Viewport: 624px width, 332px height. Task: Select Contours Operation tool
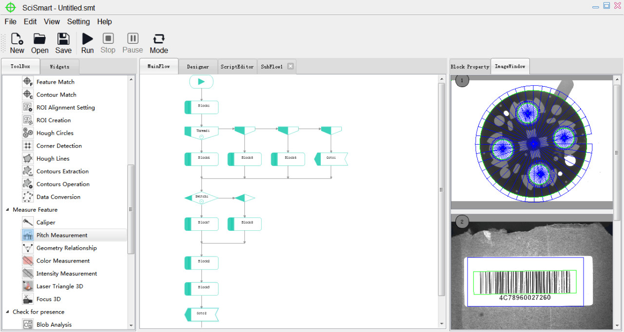(63, 184)
